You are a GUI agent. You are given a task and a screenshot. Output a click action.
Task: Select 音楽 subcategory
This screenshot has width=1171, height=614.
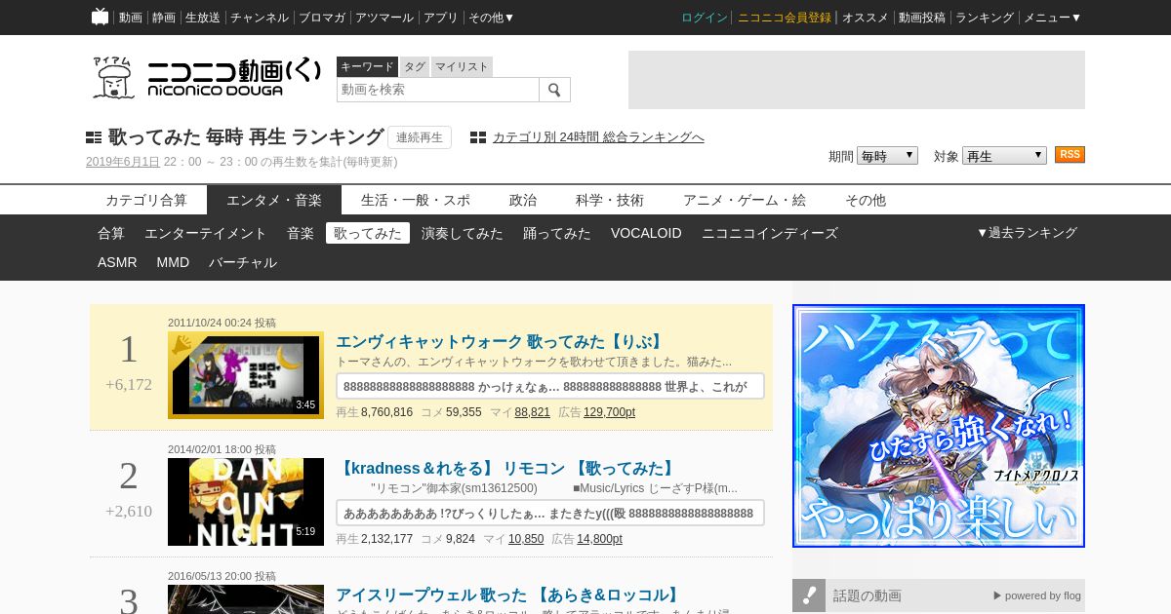point(301,233)
